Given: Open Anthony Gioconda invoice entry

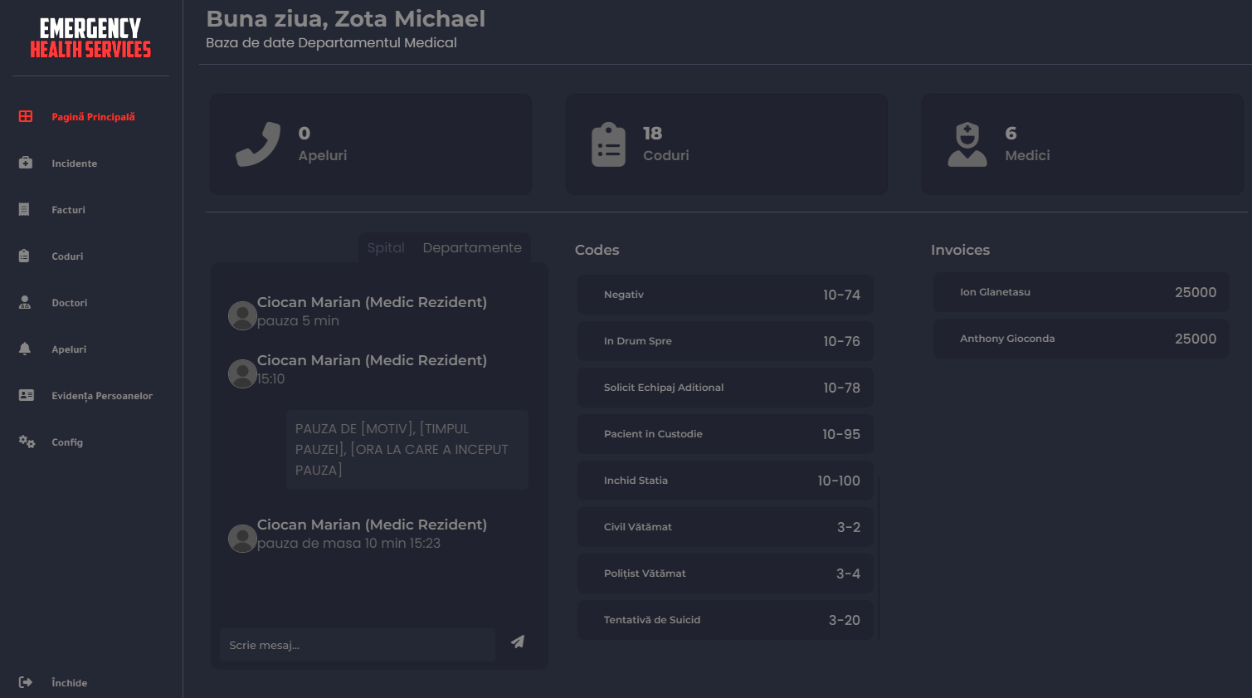Looking at the screenshot, I should pos(1081,339).
